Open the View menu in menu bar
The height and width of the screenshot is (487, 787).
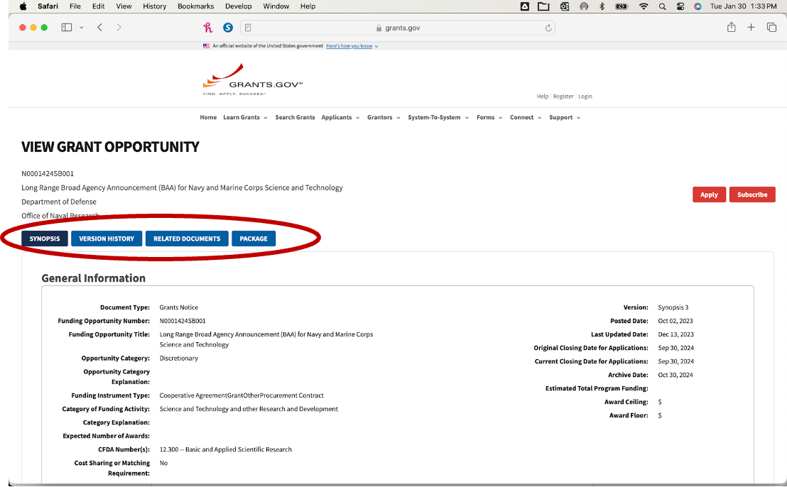(x=124, y=6)
